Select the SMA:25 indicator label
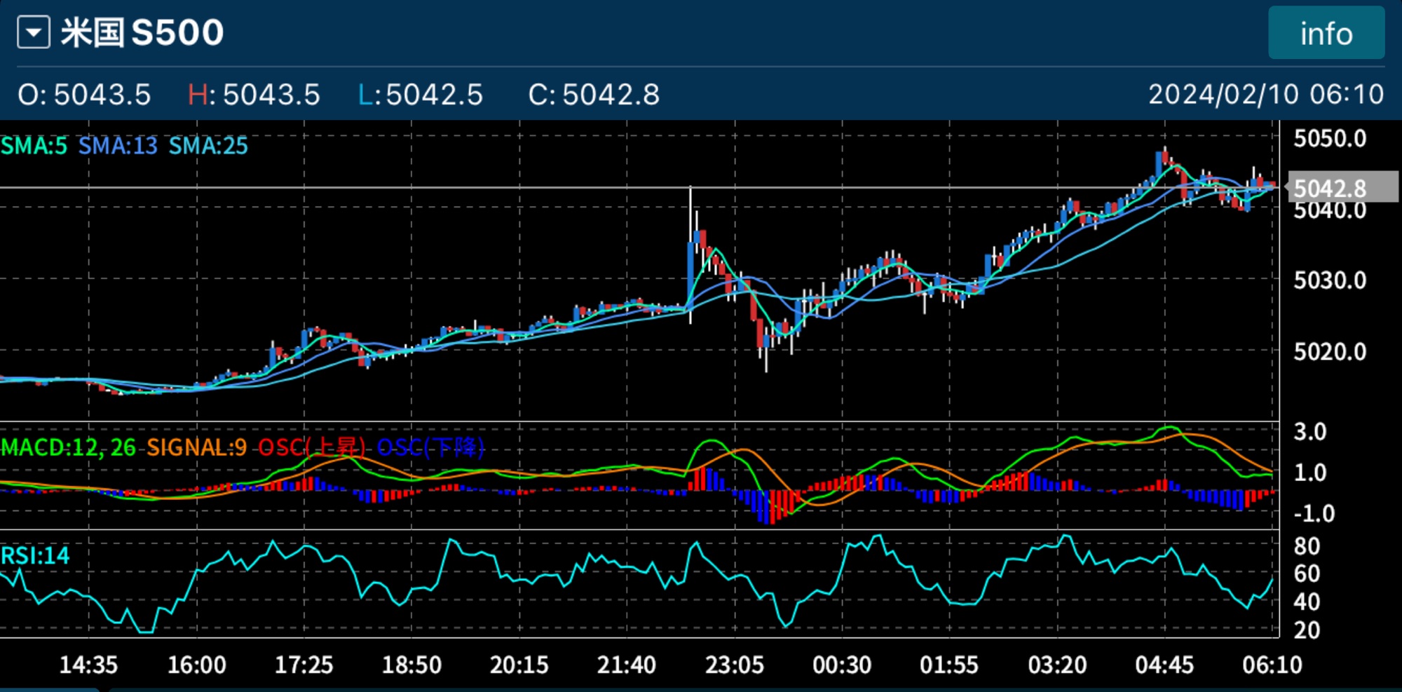The image size is (1402, 692). 208,146
